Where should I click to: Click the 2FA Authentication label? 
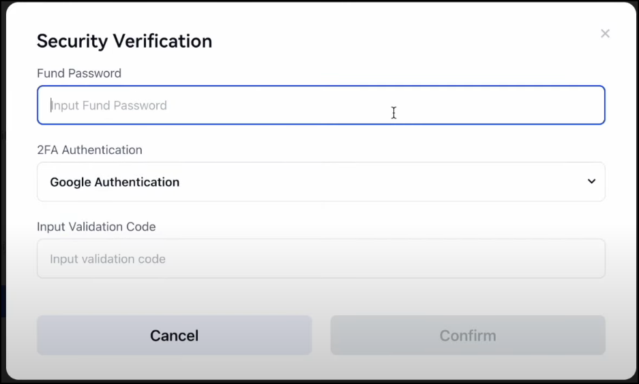89,150
